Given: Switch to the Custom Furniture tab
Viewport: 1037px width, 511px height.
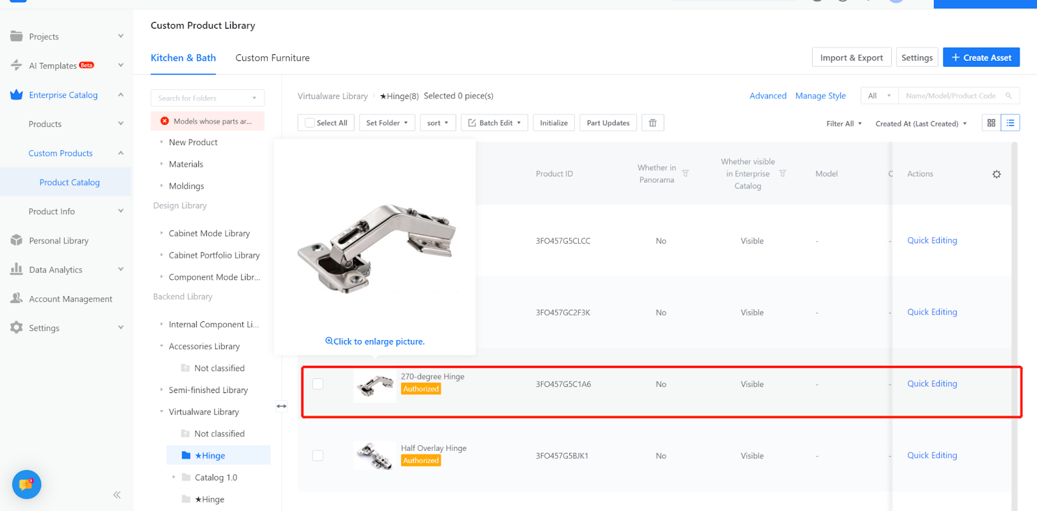Looking at the screenshot, I should pyautogui.click(x=272, y=58).
